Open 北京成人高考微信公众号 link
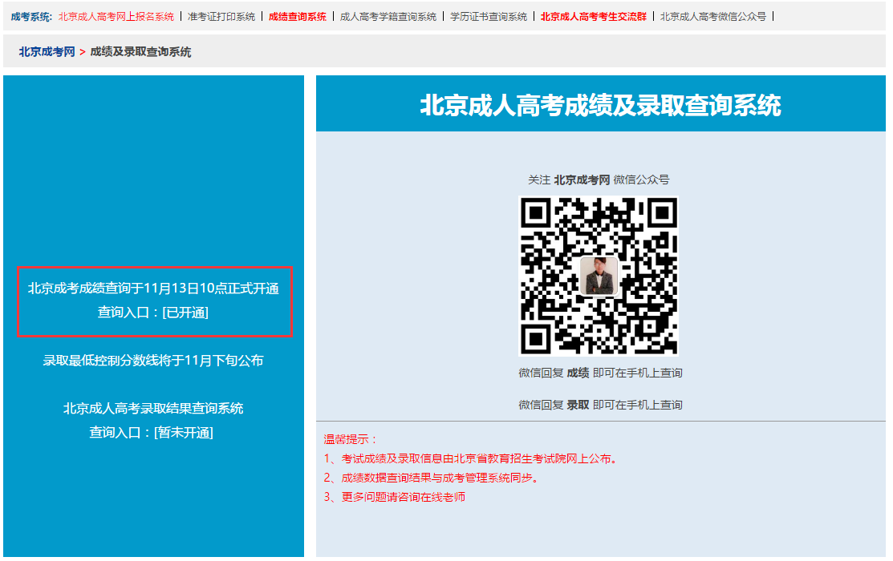The width and height of the screenshot is (893, 561). (x=713, y=17)
